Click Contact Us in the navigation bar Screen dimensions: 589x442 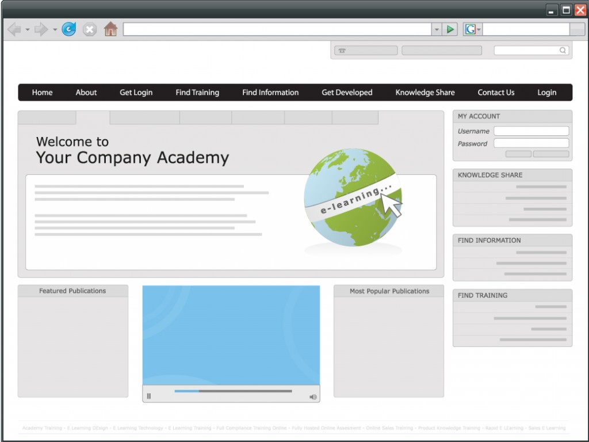tap(496, 93)
